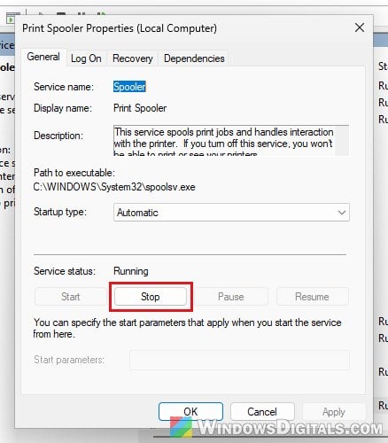Stop the Print Spooler service

(x=151, y=297)
